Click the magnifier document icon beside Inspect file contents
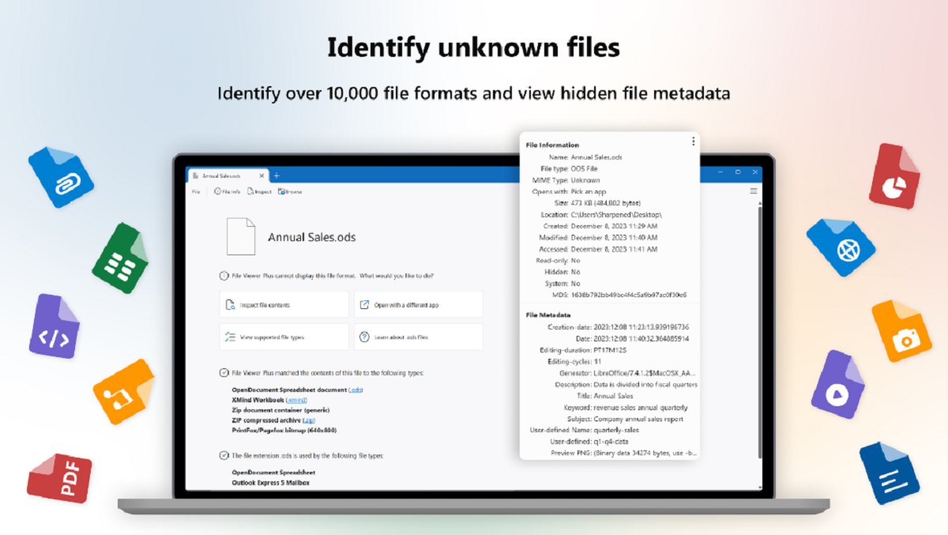 coord(230,303)
